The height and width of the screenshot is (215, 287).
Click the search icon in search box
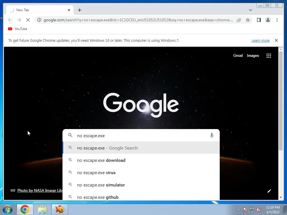70,135
